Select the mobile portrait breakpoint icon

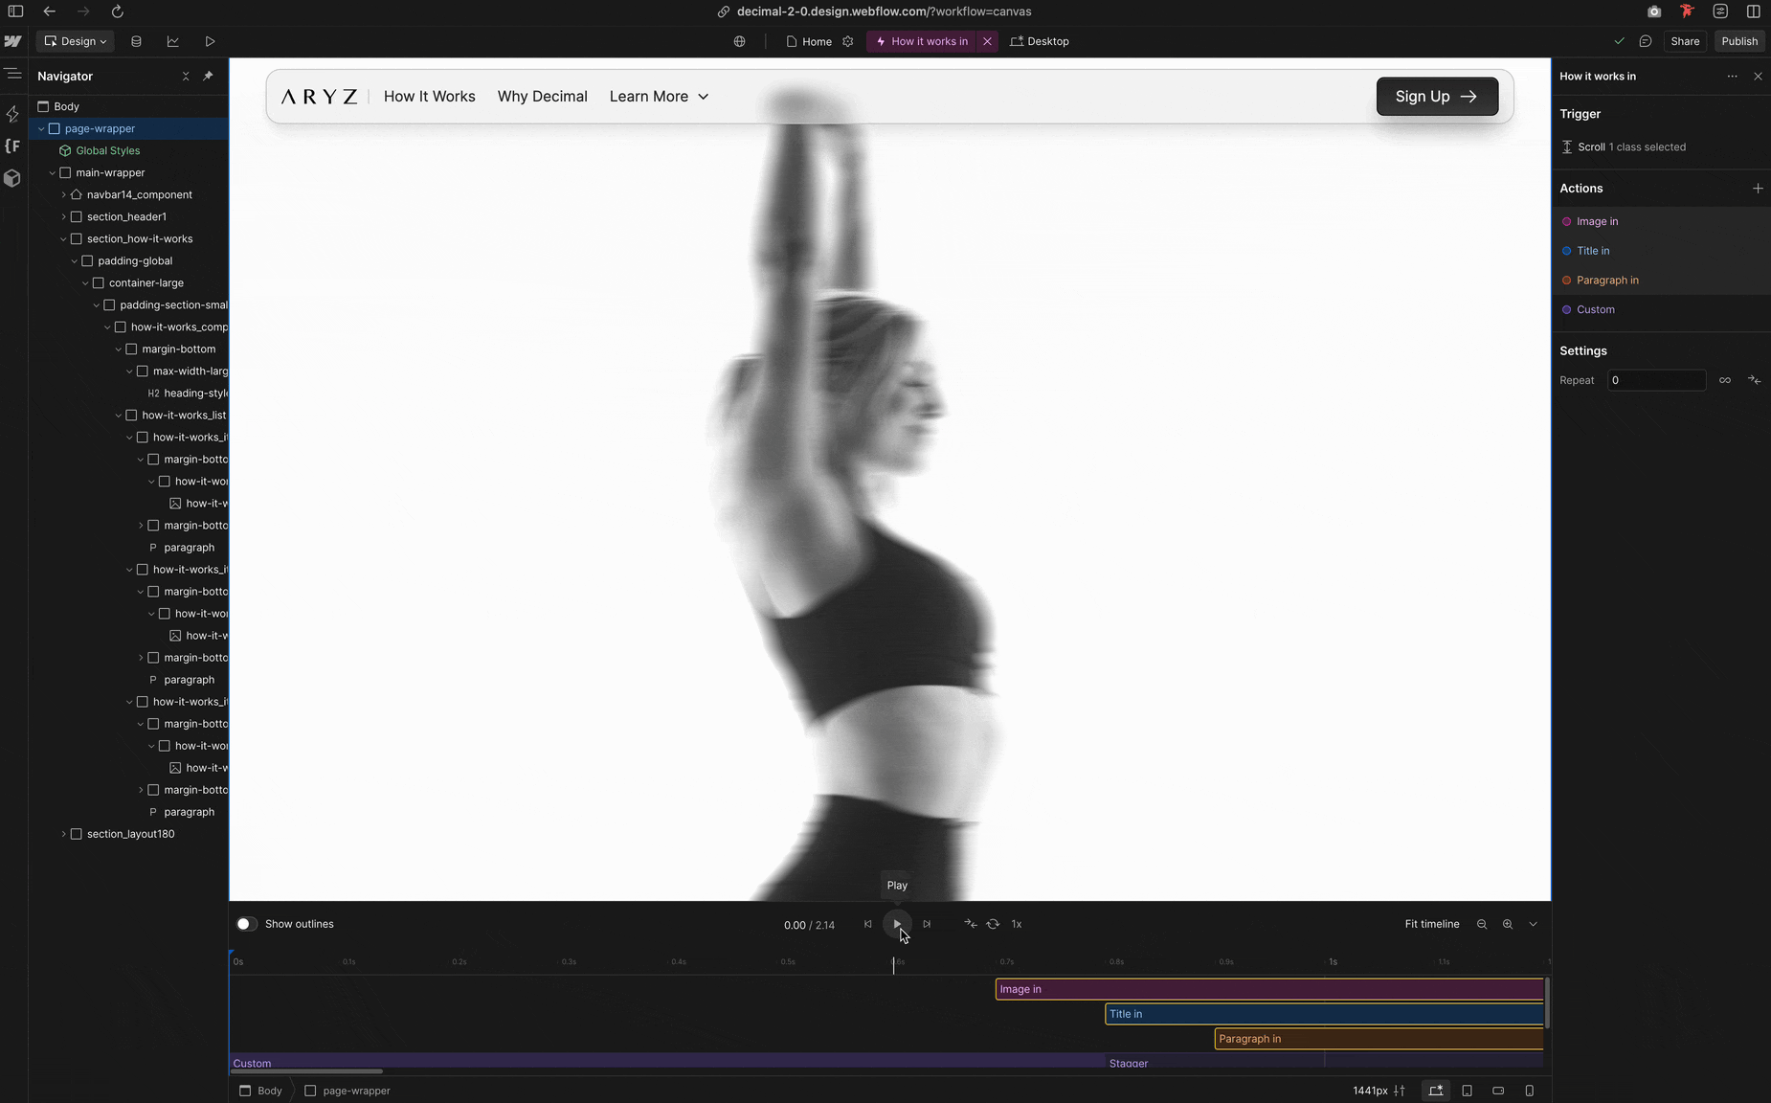tap(1529, 1091)
